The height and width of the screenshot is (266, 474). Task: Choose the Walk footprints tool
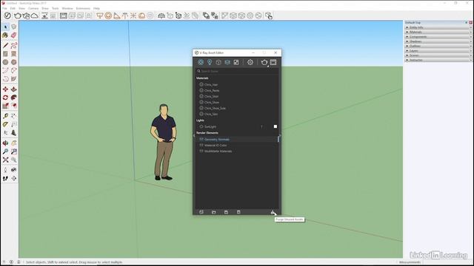point(5,179)
